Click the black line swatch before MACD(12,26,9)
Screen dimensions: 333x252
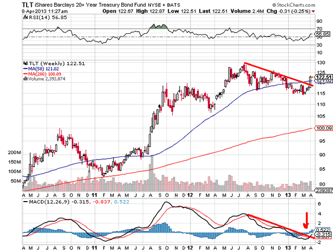(x=25, y=202)
